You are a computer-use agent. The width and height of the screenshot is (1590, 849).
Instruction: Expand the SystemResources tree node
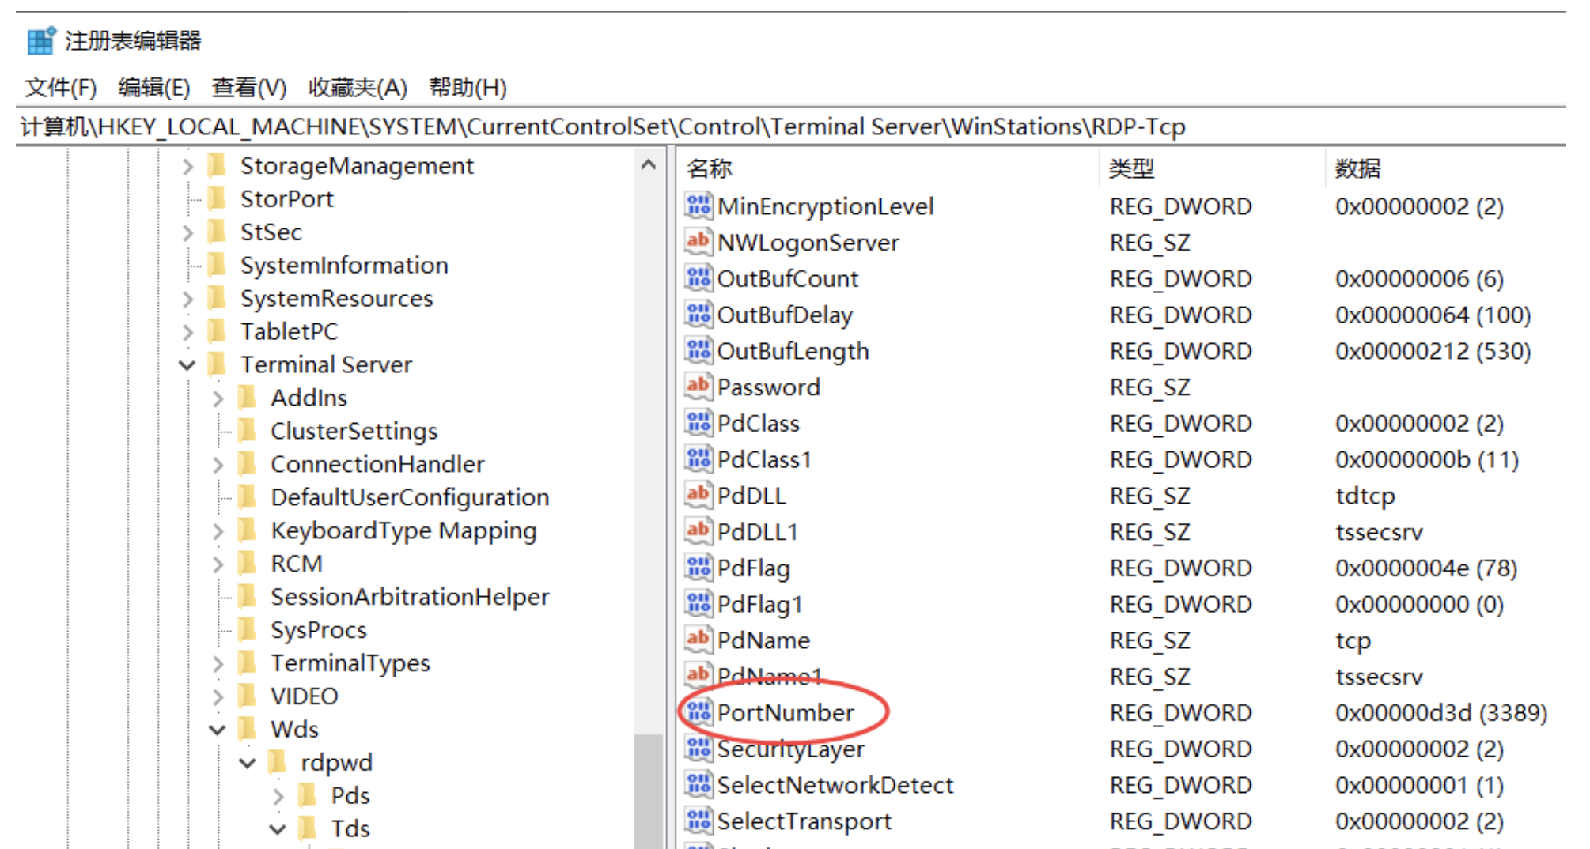tap(187, 299)
